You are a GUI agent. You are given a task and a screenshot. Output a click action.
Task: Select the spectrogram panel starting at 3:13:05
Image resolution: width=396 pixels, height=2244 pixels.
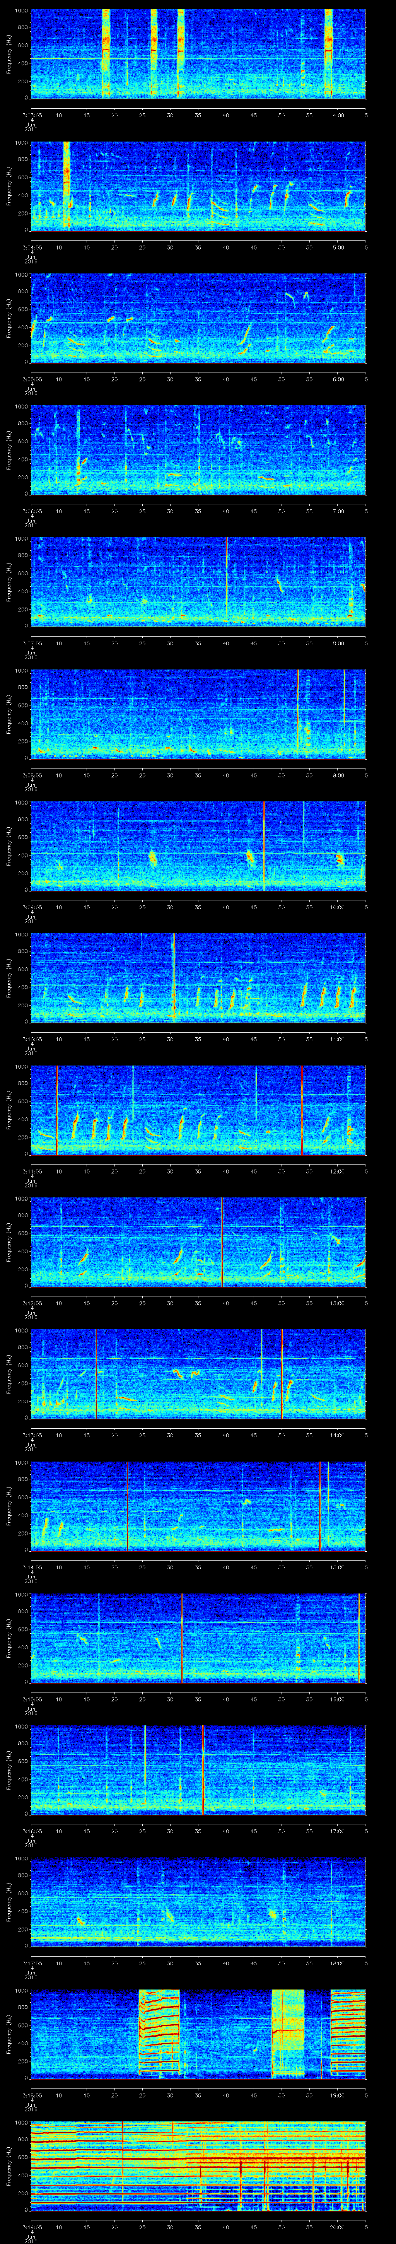(198, 1374)
